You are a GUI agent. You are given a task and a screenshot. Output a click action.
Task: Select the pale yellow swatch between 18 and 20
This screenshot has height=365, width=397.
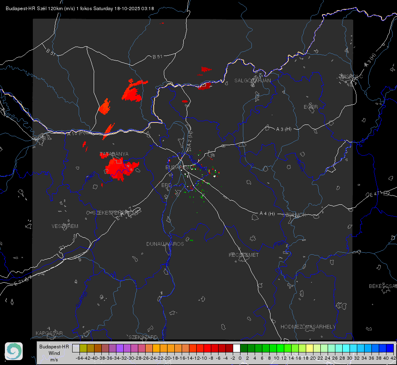point(309,348)
